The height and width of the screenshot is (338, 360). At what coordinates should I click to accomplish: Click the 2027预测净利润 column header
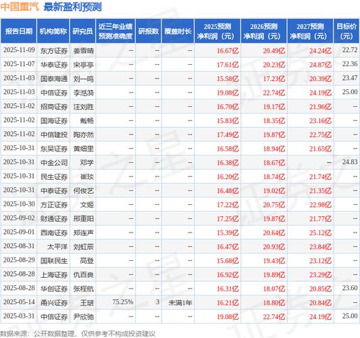tap(310, 31)
